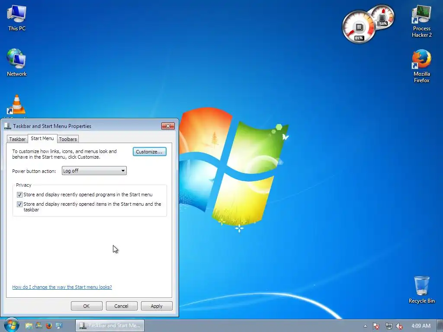
Task: Switch to the Taskbar tab
Action: click(x=17, y=139)
